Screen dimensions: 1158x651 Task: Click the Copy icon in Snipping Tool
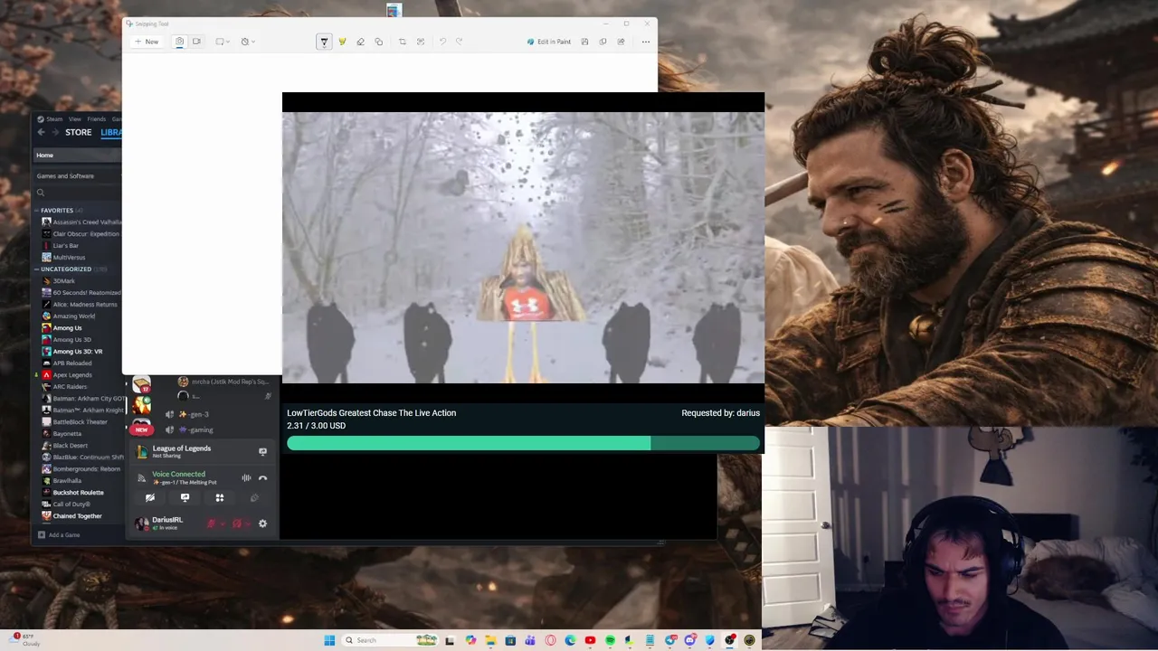click(603, 42)
